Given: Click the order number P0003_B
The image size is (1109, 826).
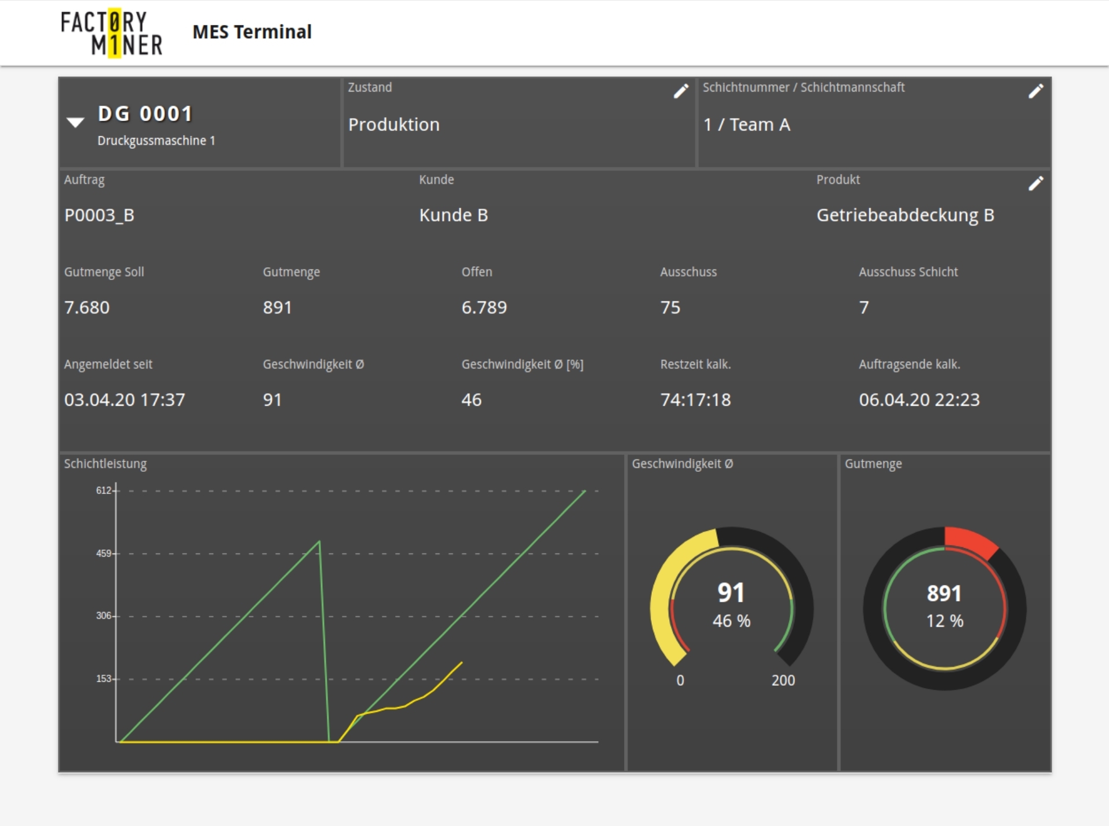Looking at the screenshot, I should pos(99,216).
